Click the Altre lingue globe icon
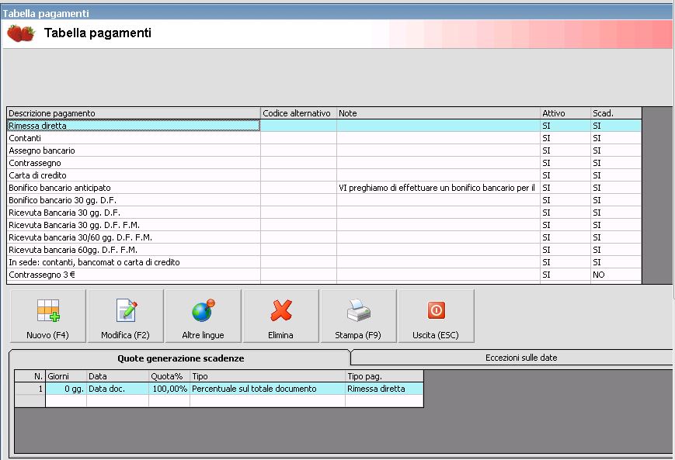Viewport: 675px width, 460px height. click(204, 310)
